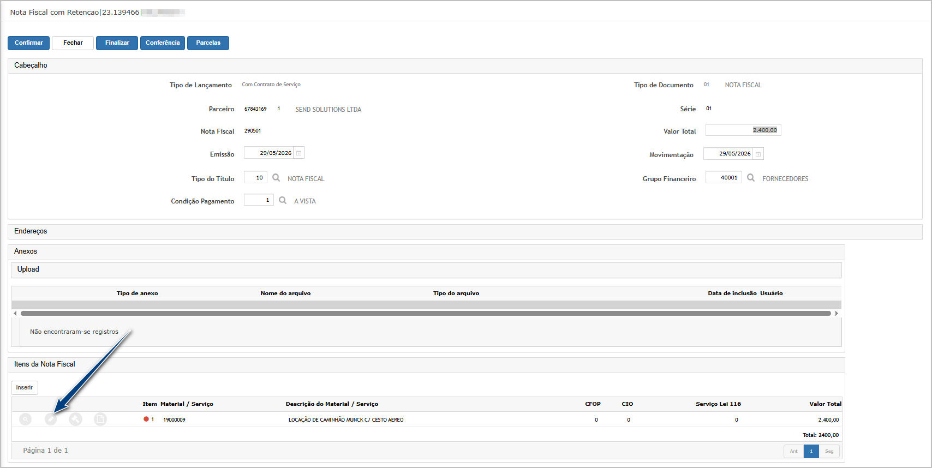Image resolution: width=932 pixels, height=468 pixels.
Task: Search Condição Pagamento lookup magnifier
Action: click(283, 200)
